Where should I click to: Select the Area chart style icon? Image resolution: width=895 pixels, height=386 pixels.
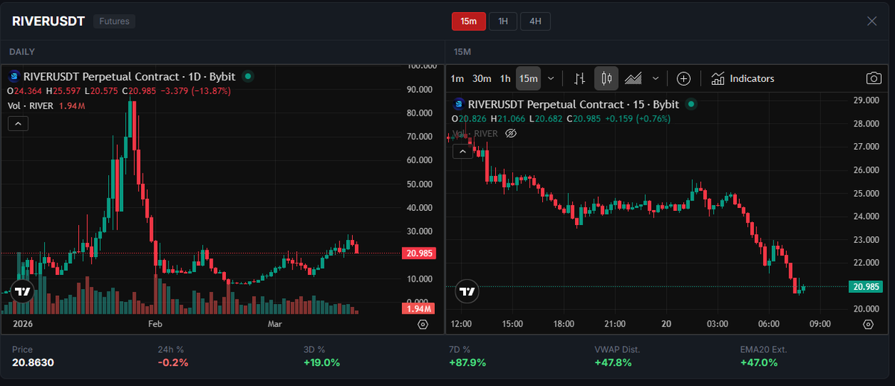coord(633,78)
